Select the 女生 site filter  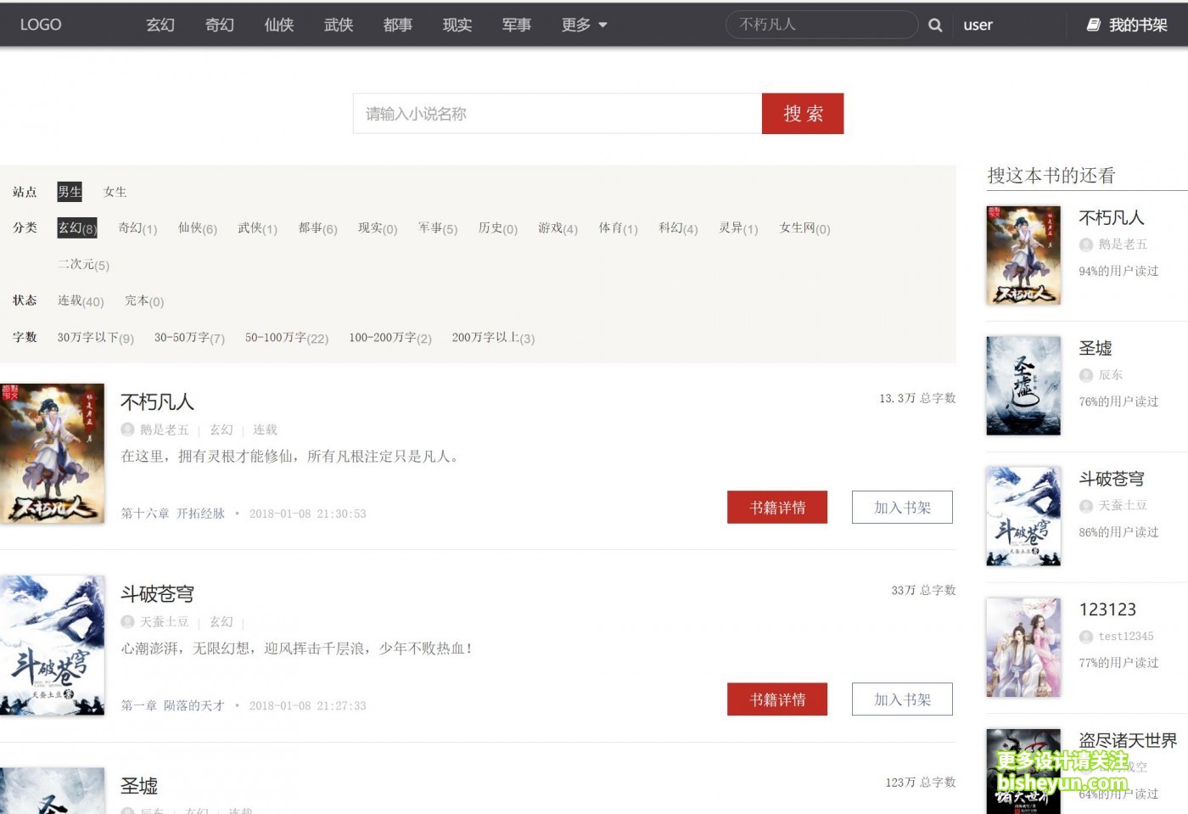(115, 192)
